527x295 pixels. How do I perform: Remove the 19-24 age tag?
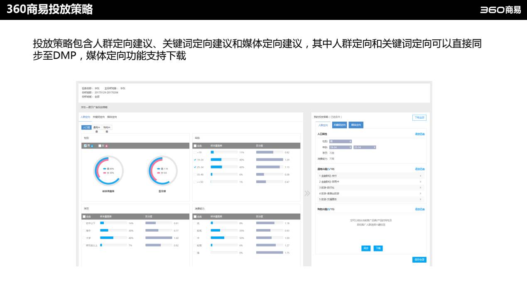click(350, 147)
